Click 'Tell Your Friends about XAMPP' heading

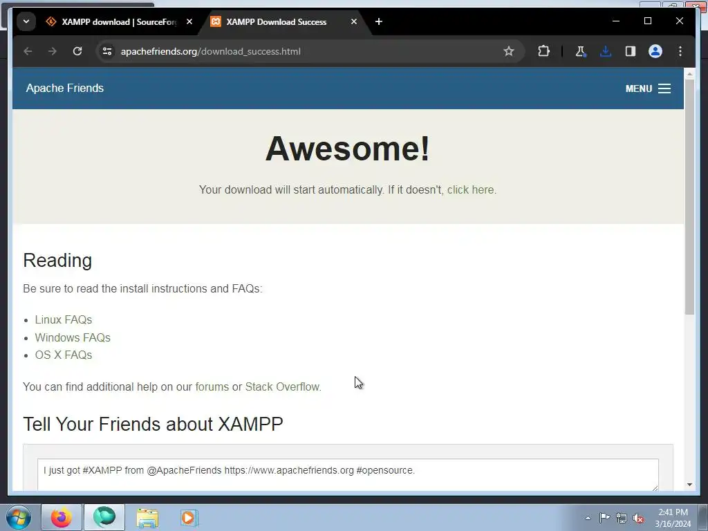pos(153,424)
